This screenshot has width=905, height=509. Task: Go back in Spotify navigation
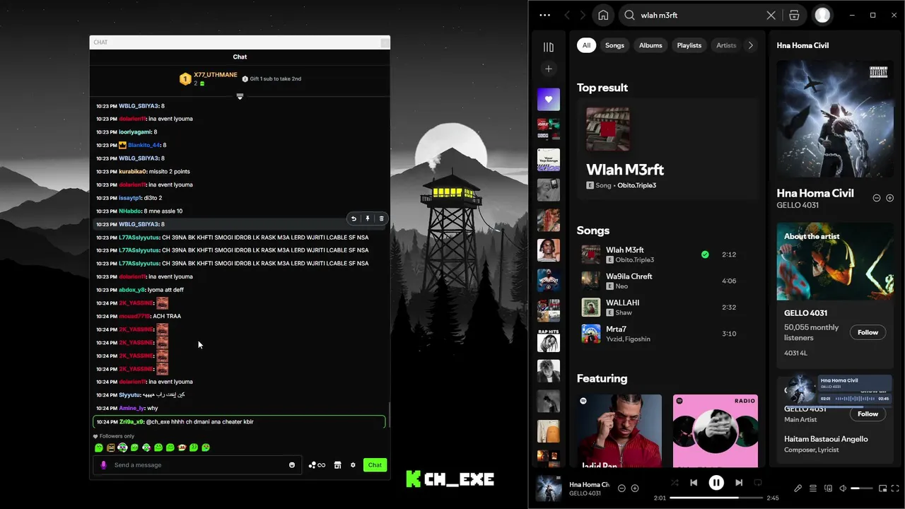point(567,15)
